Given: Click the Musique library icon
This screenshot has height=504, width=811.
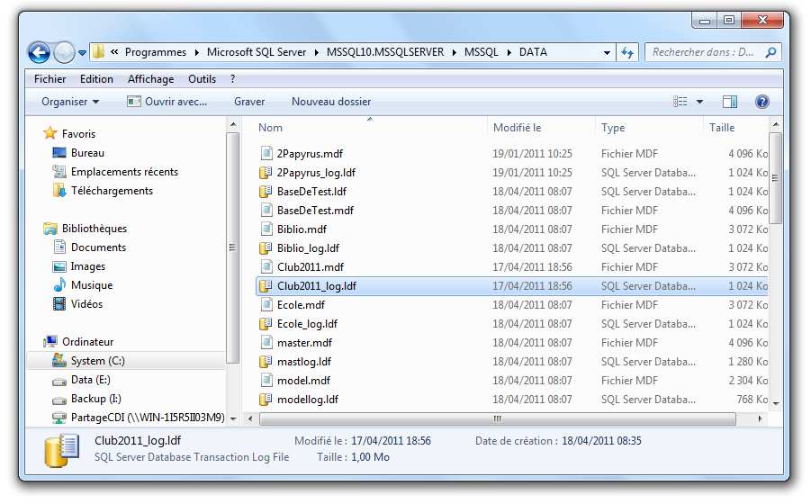Looking at the screenshot, I should pyautogui.click(x=59, y=285).
